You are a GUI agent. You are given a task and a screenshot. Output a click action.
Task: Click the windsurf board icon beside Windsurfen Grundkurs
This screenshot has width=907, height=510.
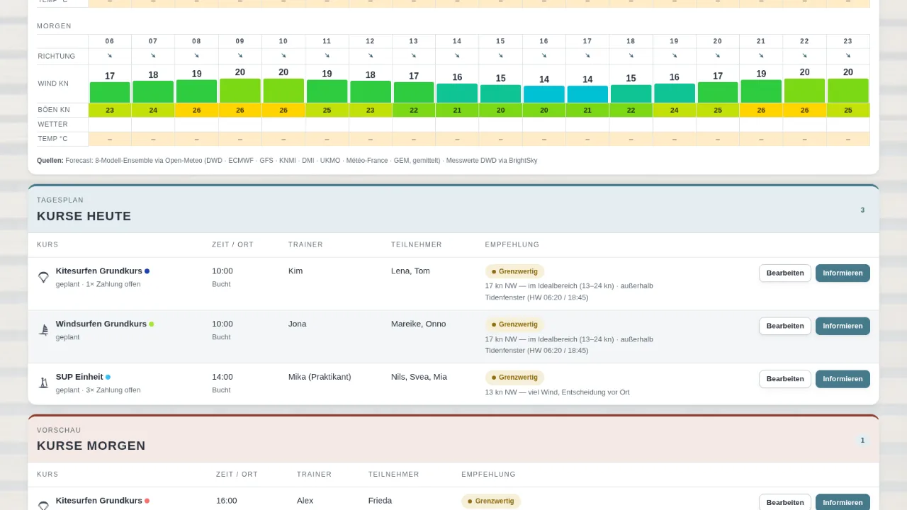pyautogui.click(x=43, y=330)
